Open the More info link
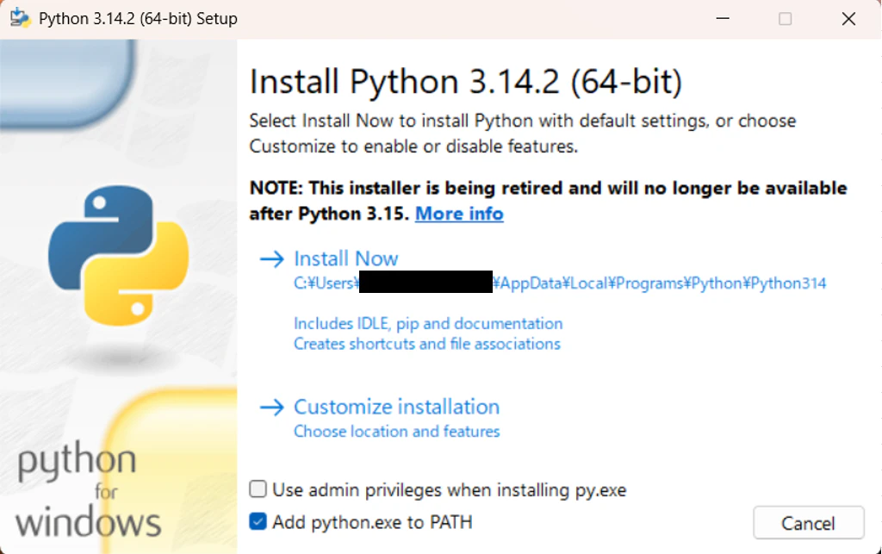Screen dimensions: 882x554 pyautogui.click(x=459, y=214)
